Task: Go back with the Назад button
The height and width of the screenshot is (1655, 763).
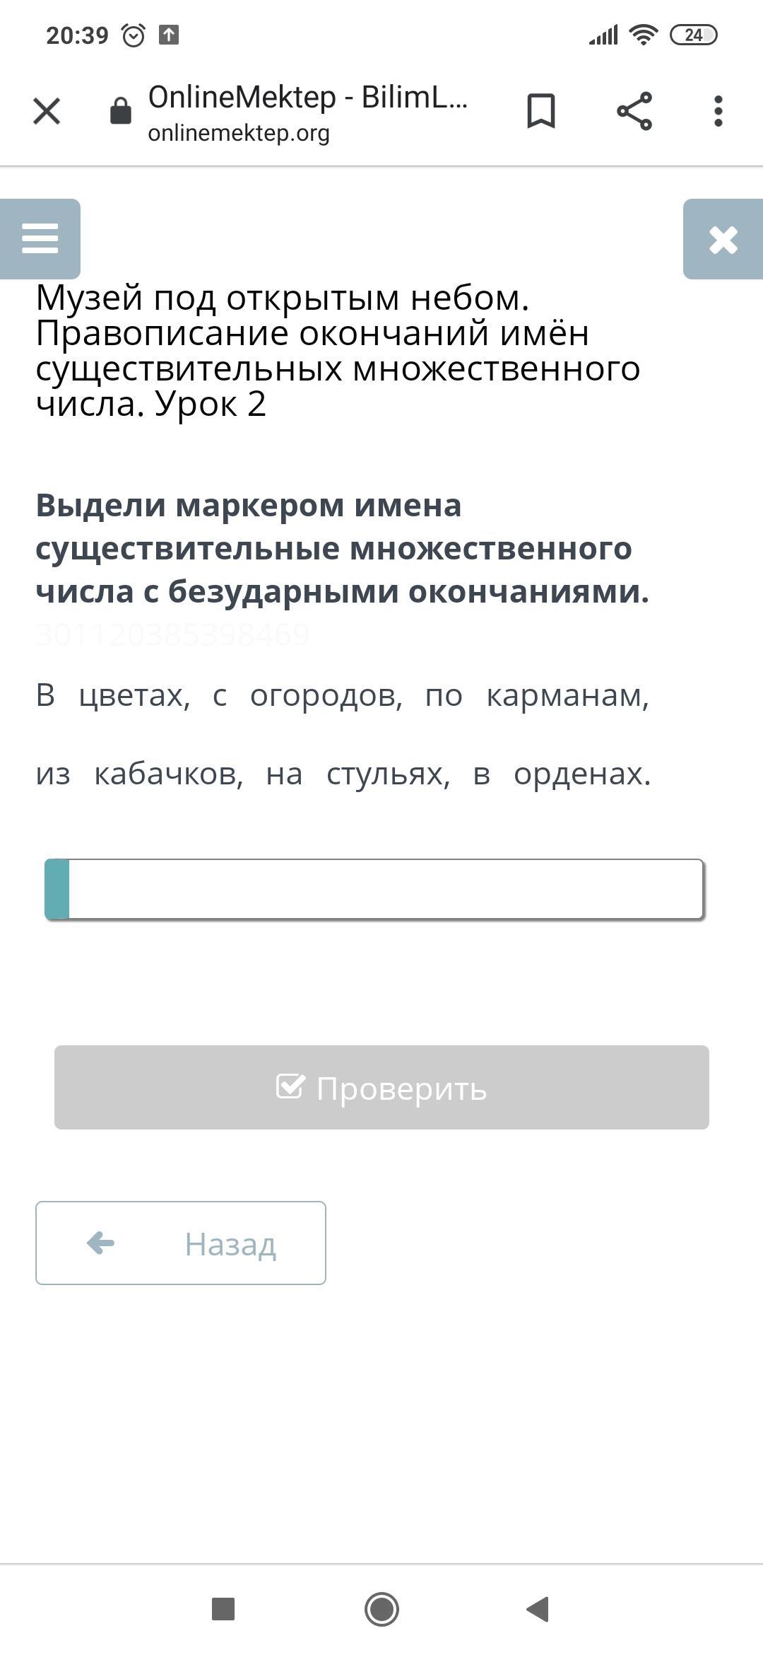Action: coord(181,1243)
